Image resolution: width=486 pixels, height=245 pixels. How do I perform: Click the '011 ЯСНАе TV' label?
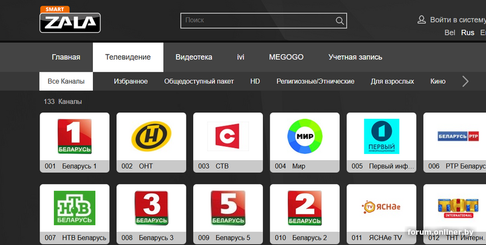click(377, 238)
